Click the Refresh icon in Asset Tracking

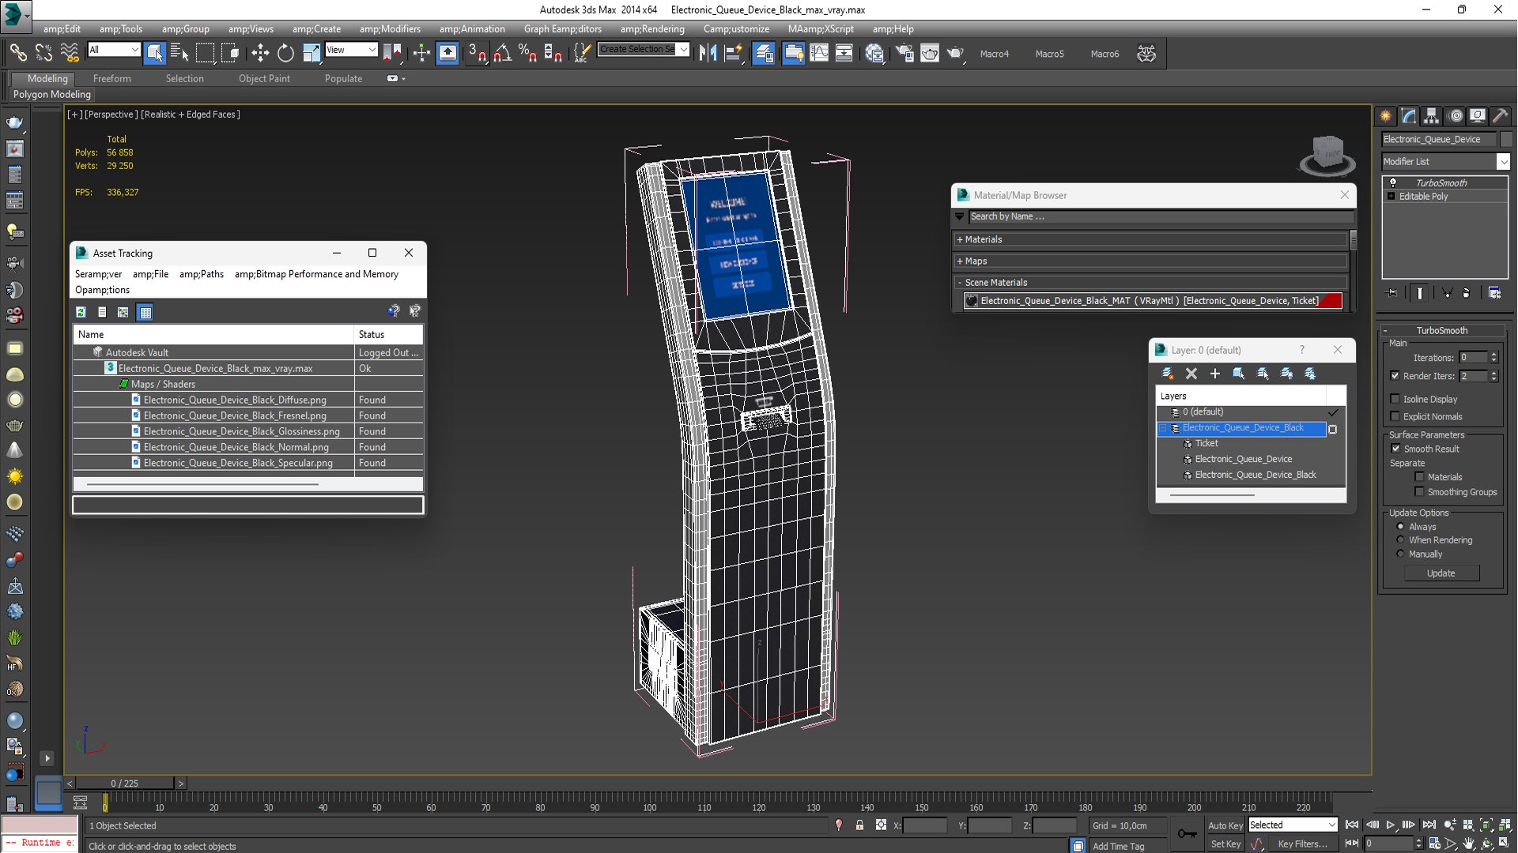tap(81, 312)
